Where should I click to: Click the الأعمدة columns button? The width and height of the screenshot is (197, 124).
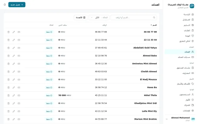pyautogui.click(x=81, y=18)
